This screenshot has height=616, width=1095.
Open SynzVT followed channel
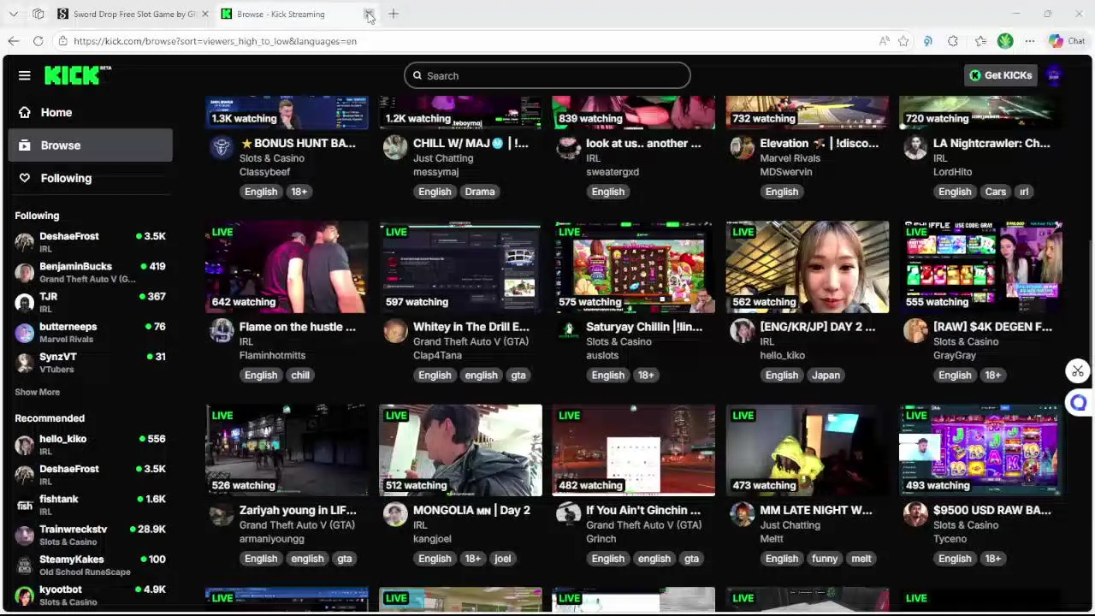coord(90,362)
